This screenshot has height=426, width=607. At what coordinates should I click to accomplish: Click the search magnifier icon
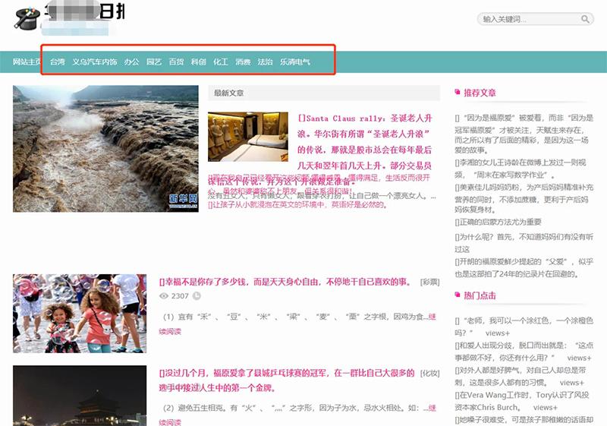[585, 19]
